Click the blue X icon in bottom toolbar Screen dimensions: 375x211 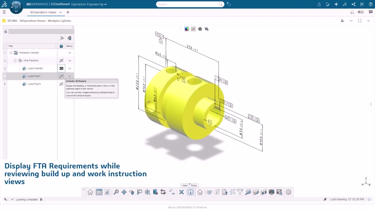tap(181, 192)
